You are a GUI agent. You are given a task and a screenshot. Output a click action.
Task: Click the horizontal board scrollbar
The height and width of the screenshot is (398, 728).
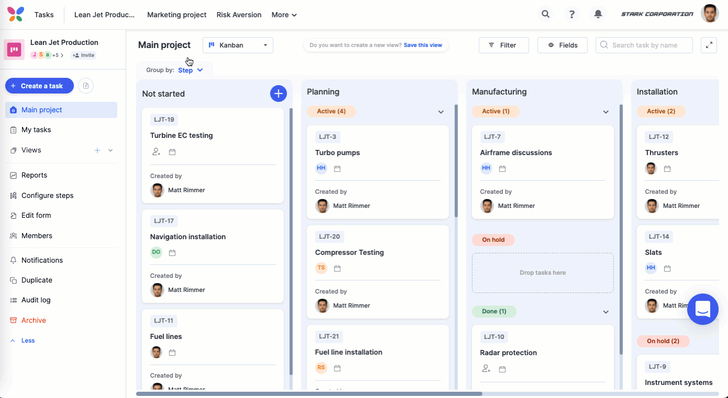tap(309, 394)
